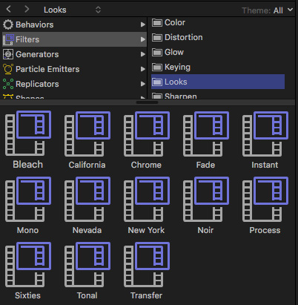Open the Glow subcategory name
The width and height of the screenshot is (298, 305).
pos(174,52)
